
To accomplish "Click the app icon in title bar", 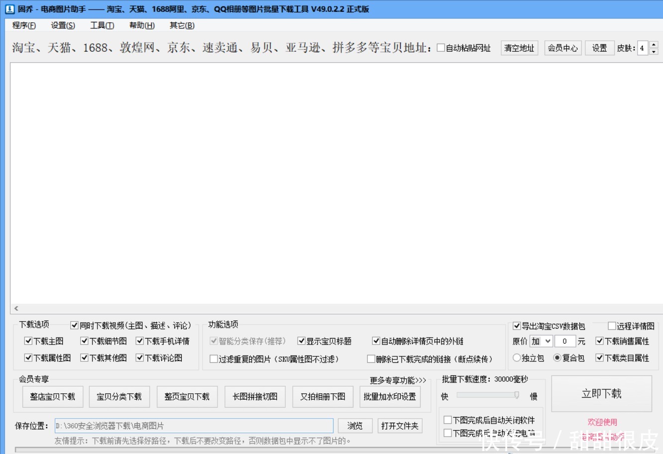I will (9, 9).
